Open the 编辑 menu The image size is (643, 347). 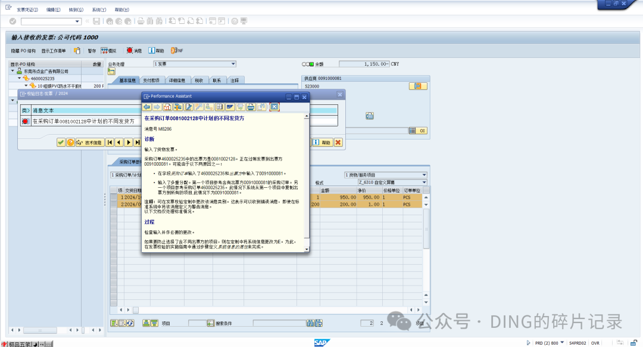54,10
